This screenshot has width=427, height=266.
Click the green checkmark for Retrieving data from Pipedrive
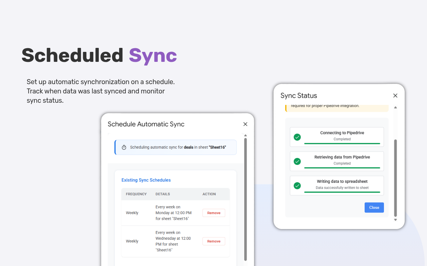pyautogui.click(x=297, y=161)
